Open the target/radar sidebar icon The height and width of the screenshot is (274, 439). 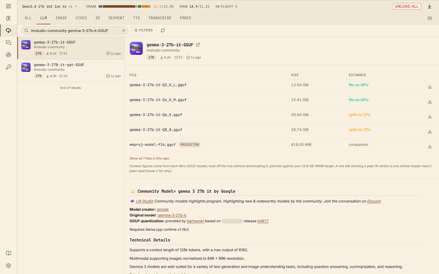point(9,55)
